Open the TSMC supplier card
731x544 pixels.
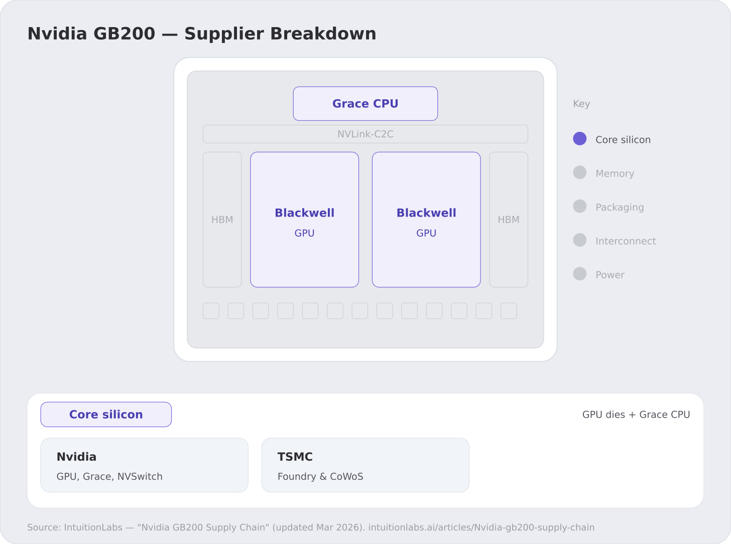(x=365, y=465)
